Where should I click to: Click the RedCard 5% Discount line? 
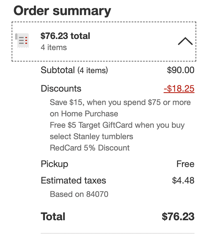click(x=89, y=148)
